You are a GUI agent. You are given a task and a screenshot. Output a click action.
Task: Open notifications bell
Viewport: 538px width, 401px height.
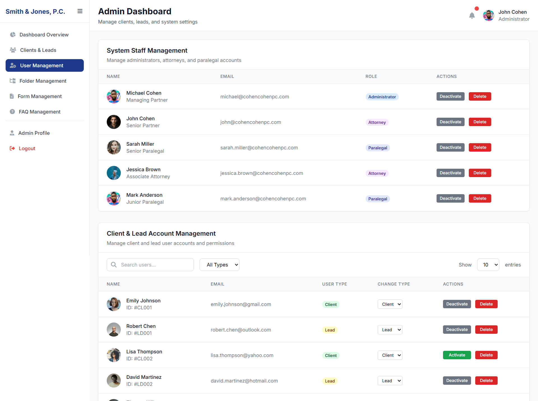pyautogui.click(x=472, y=15)
